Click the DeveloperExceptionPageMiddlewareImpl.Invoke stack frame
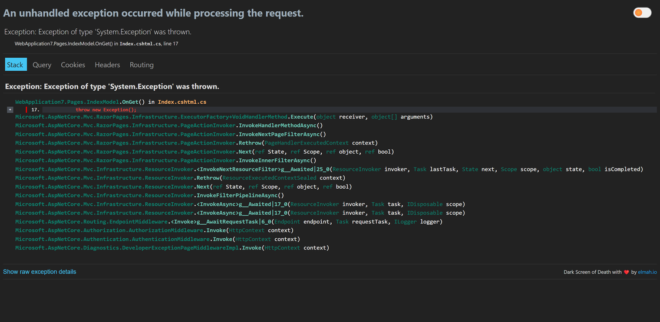This screenshot has height=322, width=660. coord(172,248)
